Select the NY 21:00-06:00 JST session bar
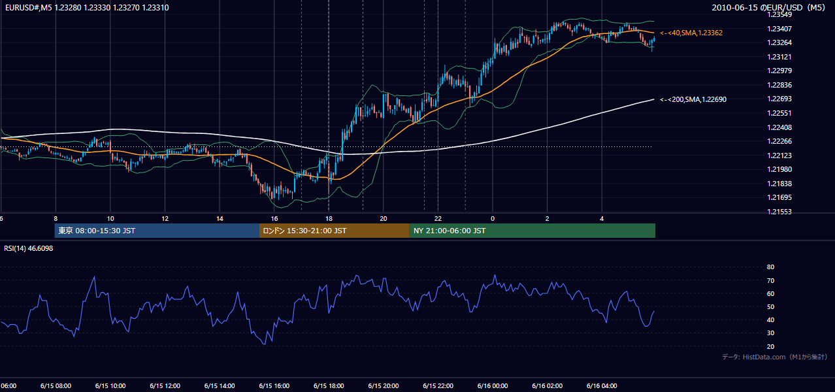The height and width of the screenshot is (392, 835). 532,231
